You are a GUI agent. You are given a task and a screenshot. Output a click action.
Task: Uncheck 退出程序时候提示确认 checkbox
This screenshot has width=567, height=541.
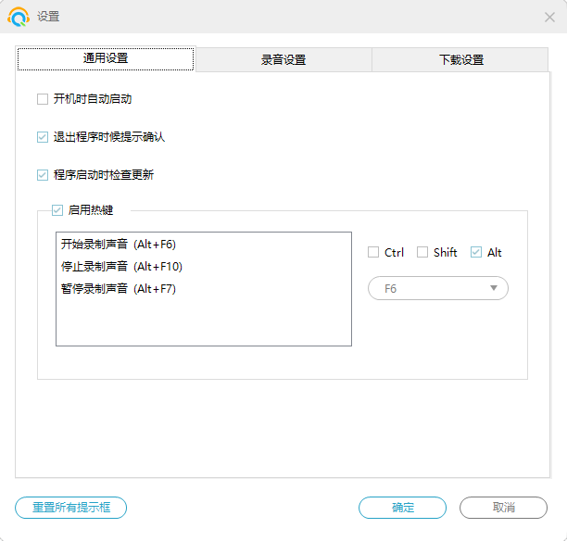tap(43, 137)
